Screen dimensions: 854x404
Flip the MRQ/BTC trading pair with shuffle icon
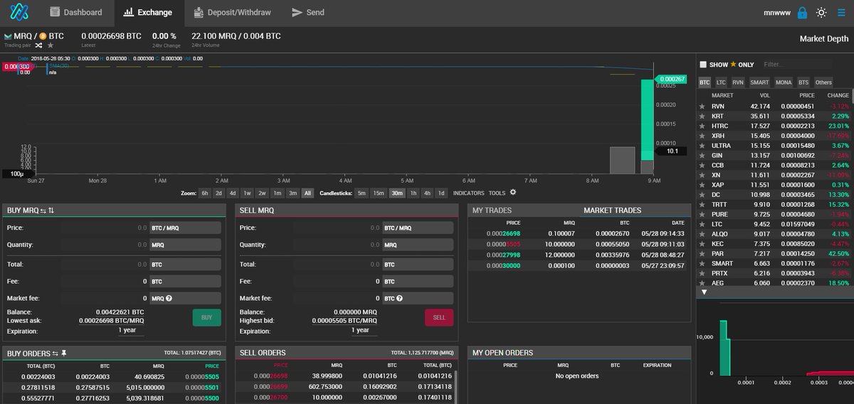point(38,45)
